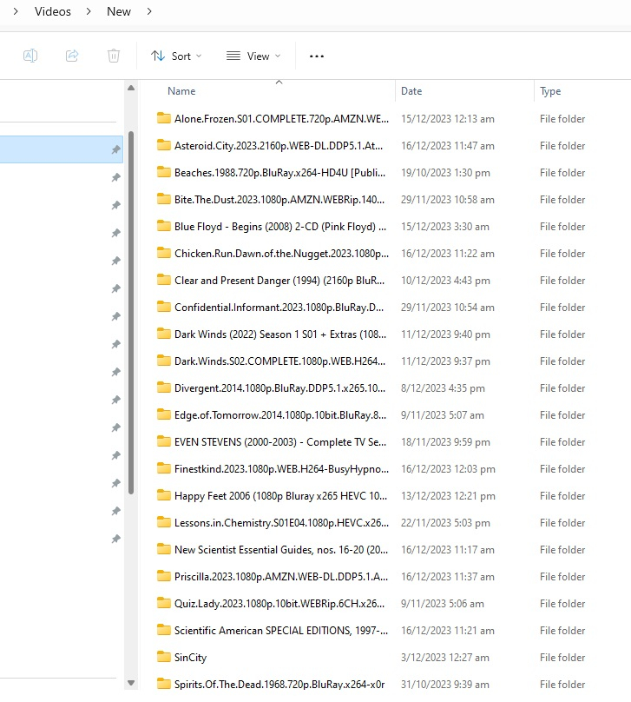This screenshot has height=702, width=631.
Task: Select Edge.of.Tomorrow.2014.1080p folder name
Action: (x=280, y=415)
